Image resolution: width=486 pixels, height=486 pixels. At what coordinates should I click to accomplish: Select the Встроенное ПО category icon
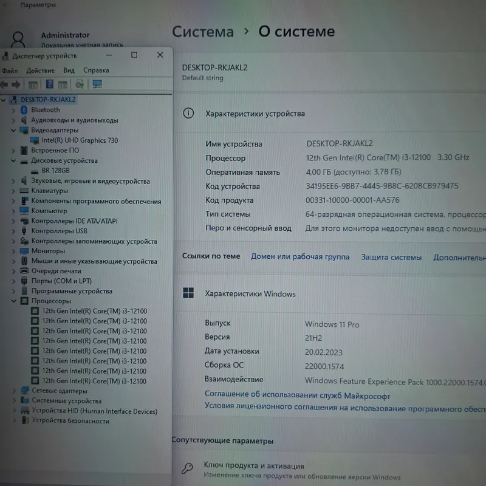point(24,150)
